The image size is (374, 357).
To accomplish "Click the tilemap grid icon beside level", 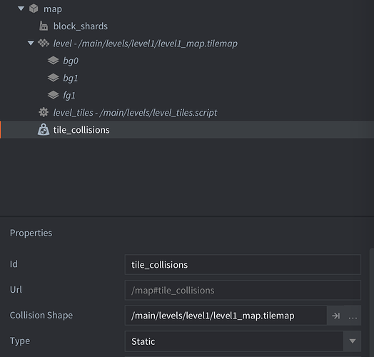I will [44, 43].
